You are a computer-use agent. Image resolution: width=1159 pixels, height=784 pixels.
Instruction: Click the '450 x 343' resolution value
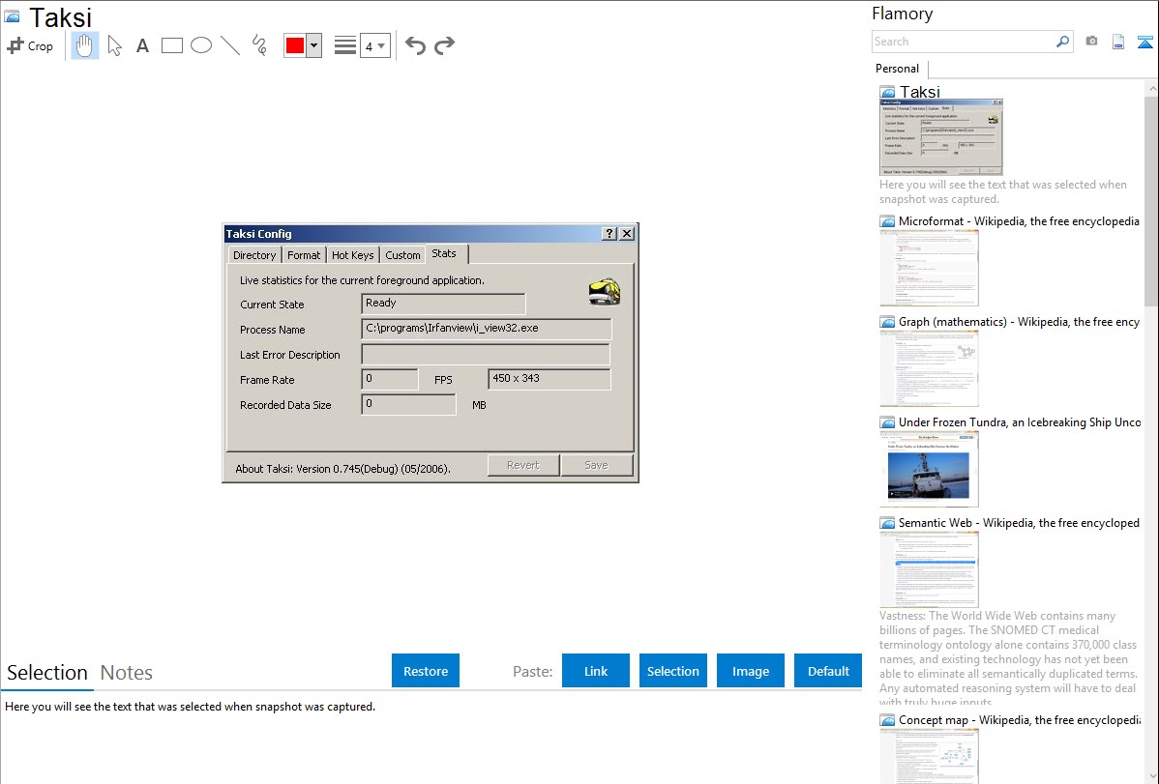point(516,378)
